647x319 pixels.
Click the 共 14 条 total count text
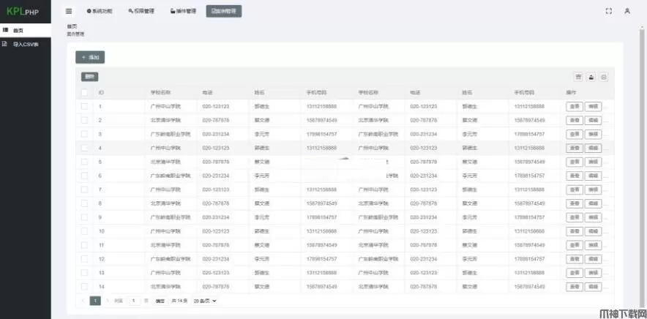point(180,301)
